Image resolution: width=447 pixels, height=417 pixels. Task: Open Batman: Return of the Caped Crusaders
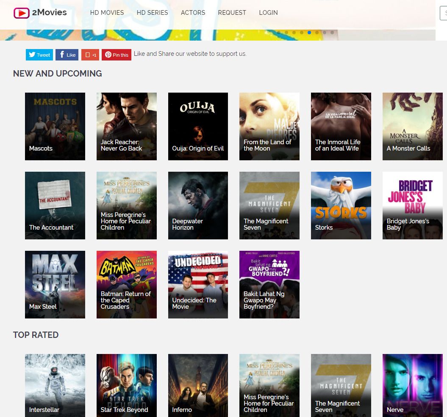click(127, 285)
